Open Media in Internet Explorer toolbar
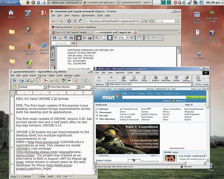This screenshot has height=179, width=224. tap(176, 78)
